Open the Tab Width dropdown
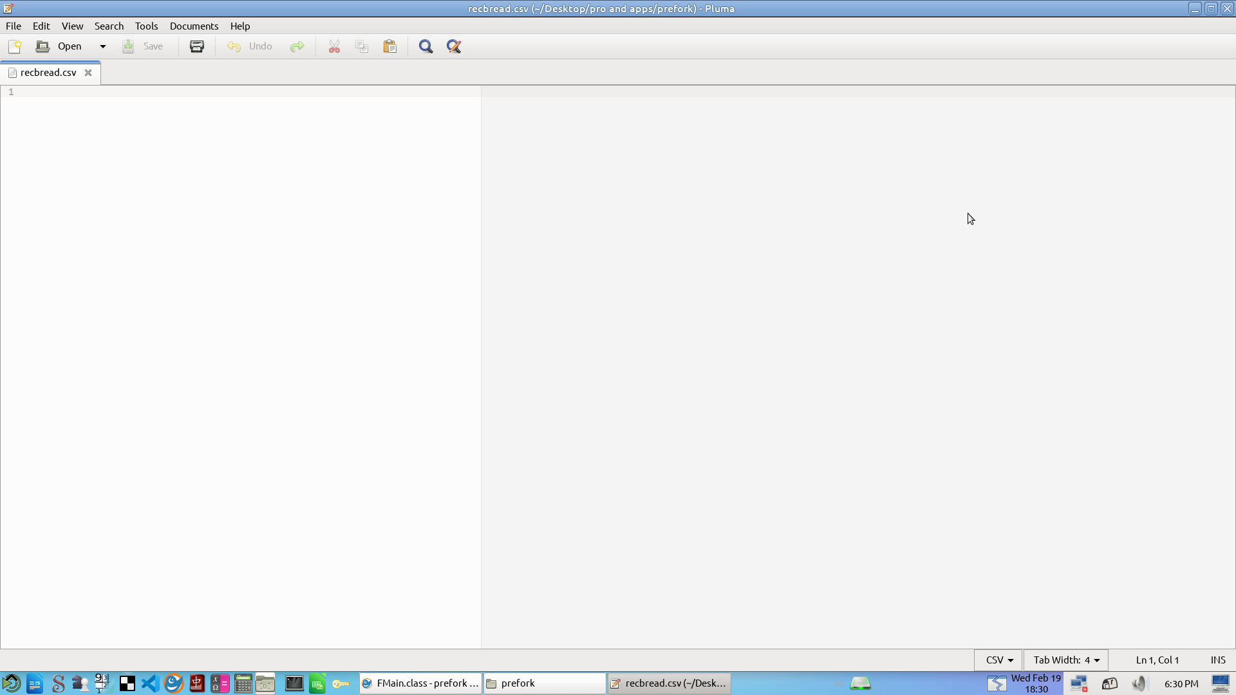Image resolution: width=1236 pixels, height=695 pixels. pyautogui.click(x=1066, y=660)
